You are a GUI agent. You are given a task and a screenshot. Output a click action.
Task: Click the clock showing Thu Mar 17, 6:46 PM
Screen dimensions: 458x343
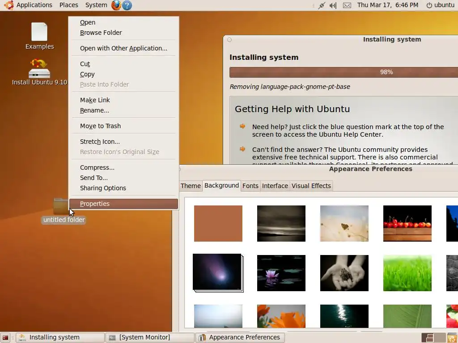388,5
